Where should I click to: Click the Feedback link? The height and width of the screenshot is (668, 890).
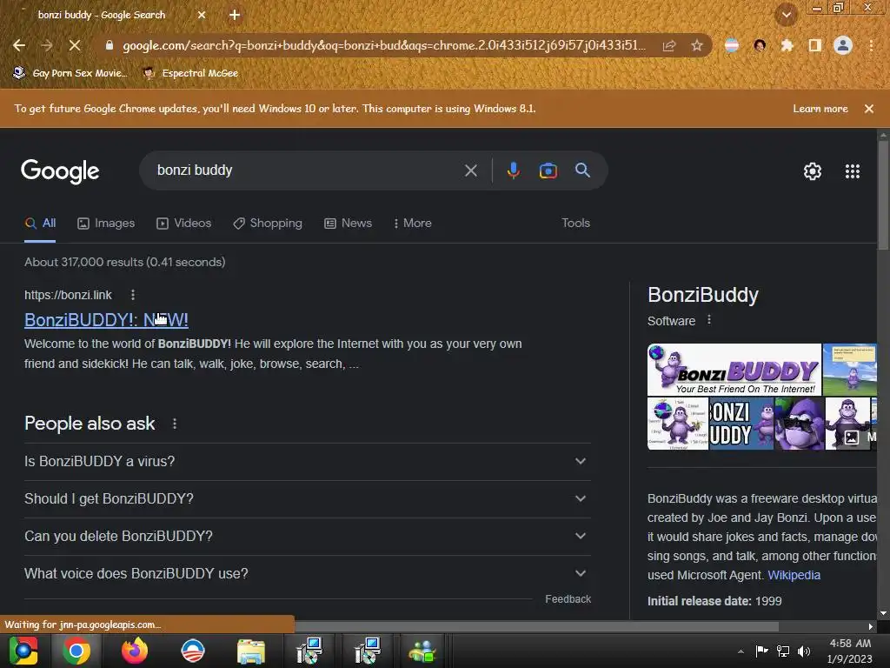click(x=568, y=599)
